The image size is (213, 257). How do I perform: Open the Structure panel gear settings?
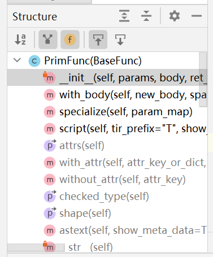point(175,16)
